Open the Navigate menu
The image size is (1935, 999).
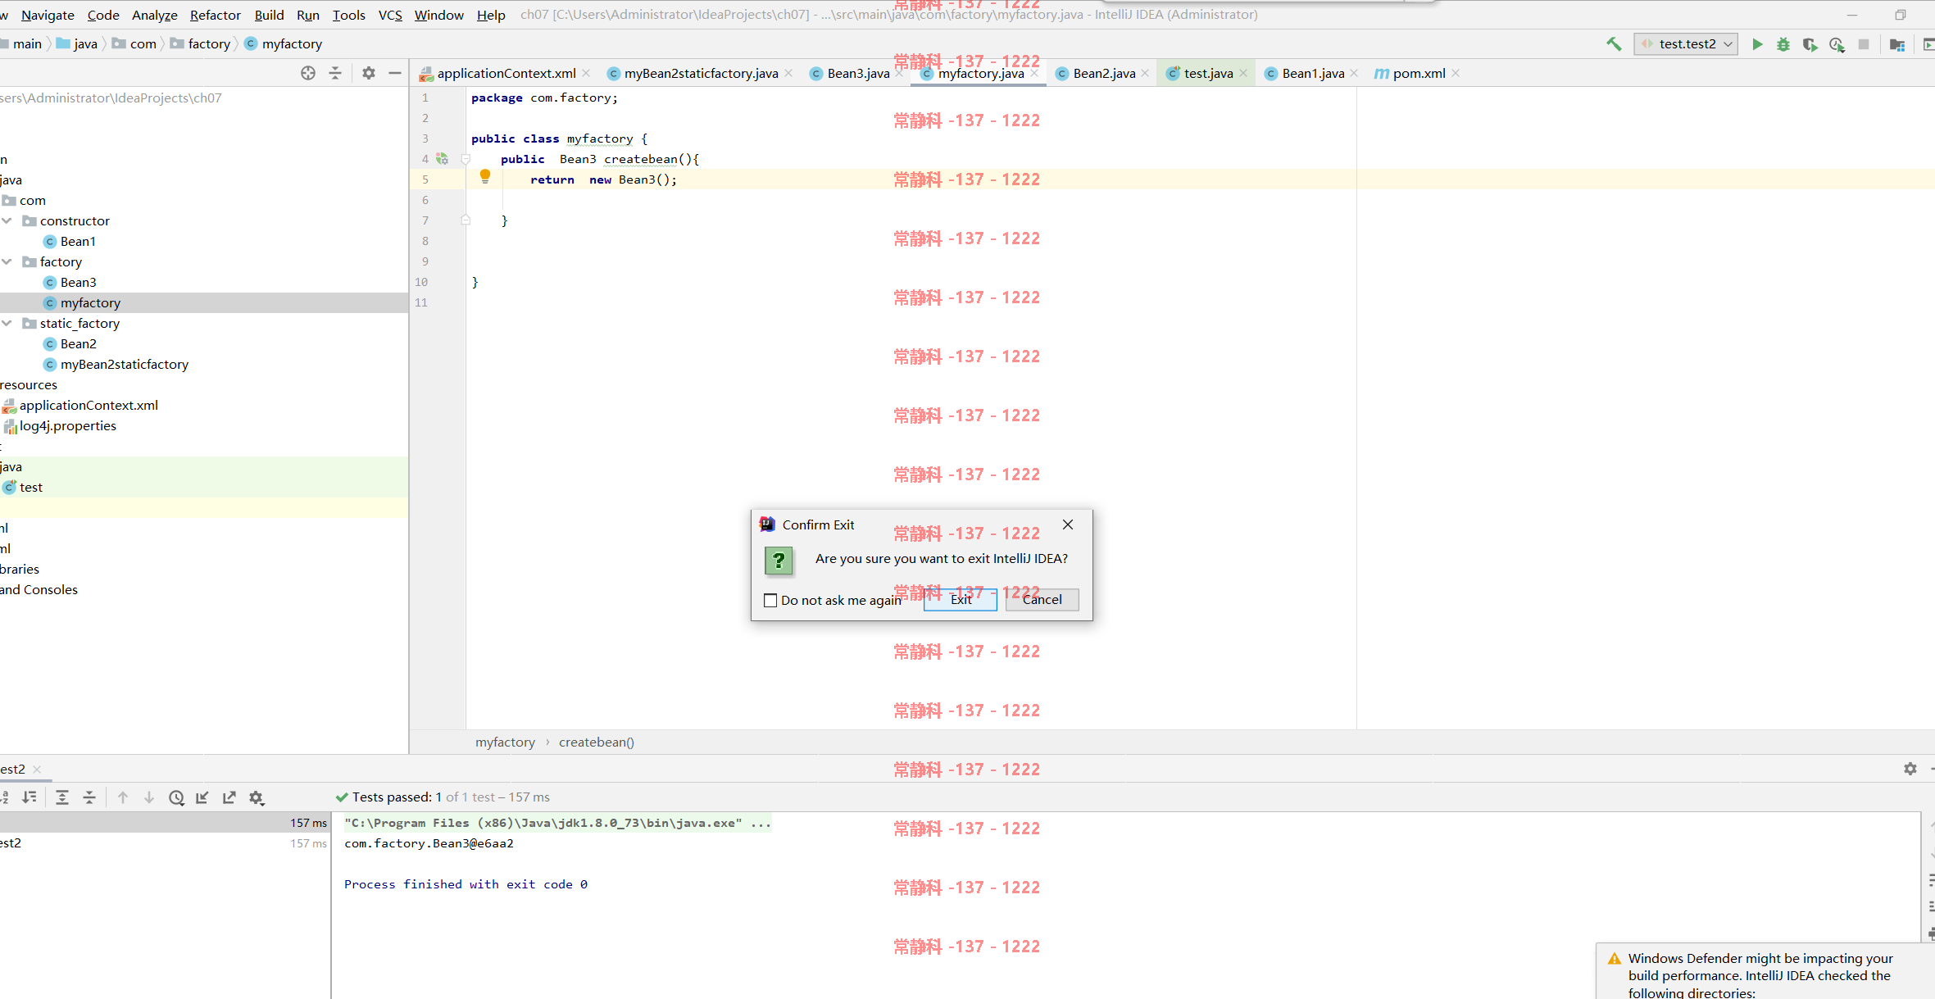point(48,15)
